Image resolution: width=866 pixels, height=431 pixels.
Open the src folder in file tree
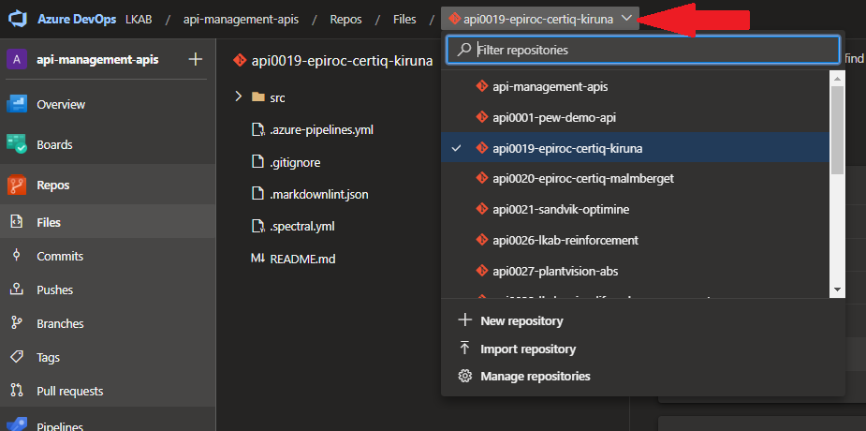277,97
